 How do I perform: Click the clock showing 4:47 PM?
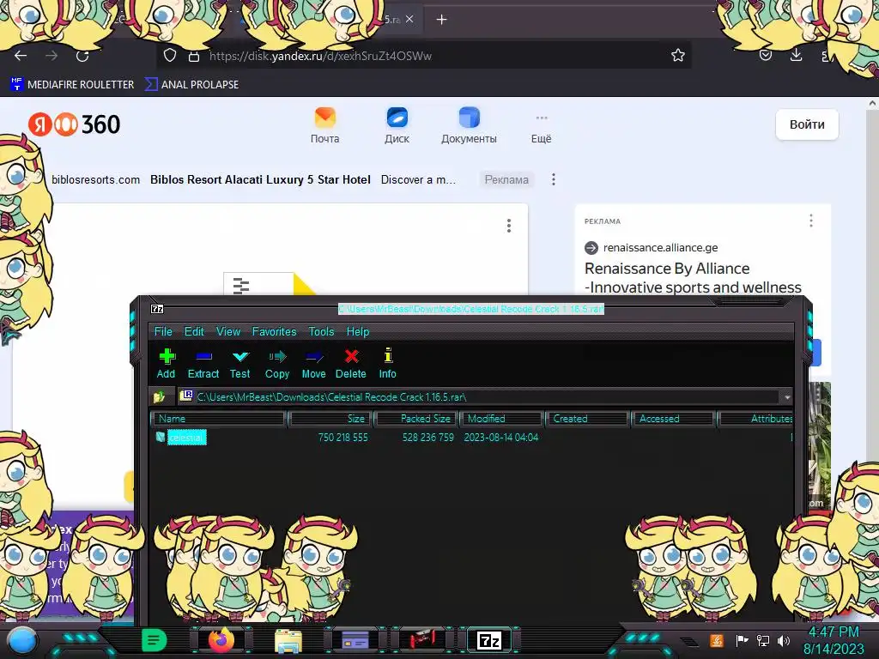[x=833, y=632]
